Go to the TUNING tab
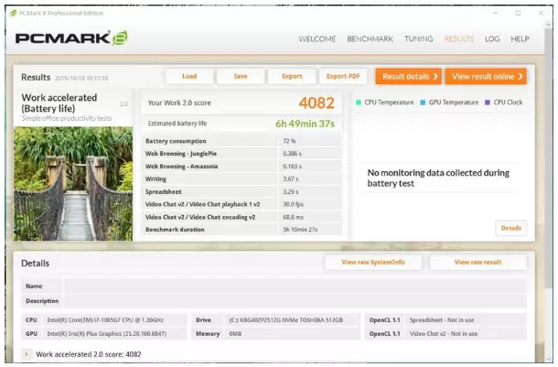Viewport: 558px width, 367px height. tap(418, 39)
